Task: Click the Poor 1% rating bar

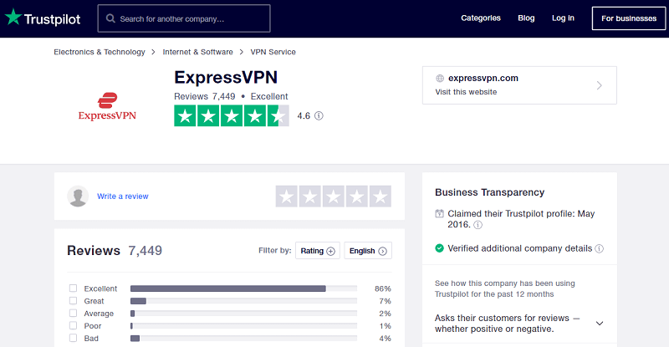Action: [x=243, y=325]
